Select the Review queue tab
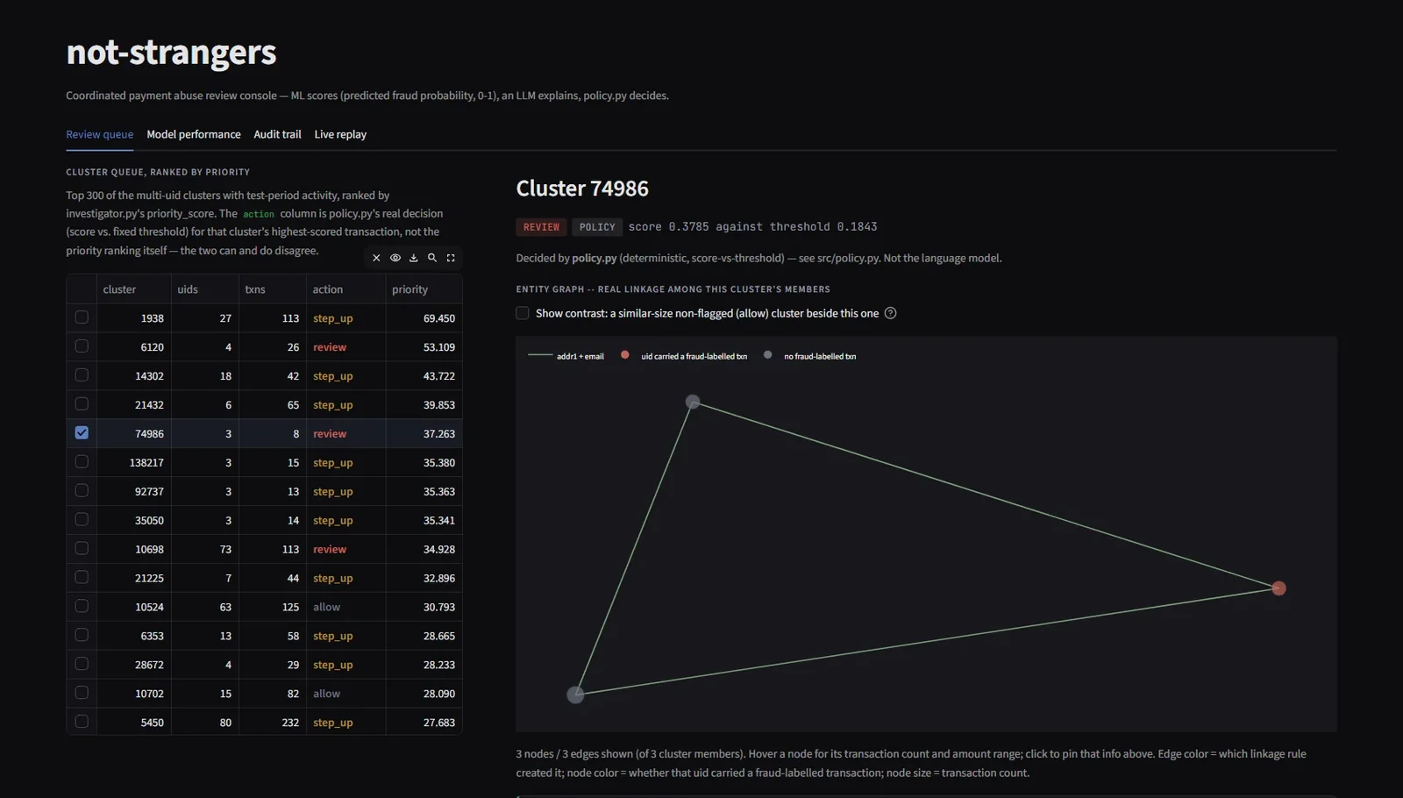The width and height of the screenshot is (1403, 798). [100, 134]
